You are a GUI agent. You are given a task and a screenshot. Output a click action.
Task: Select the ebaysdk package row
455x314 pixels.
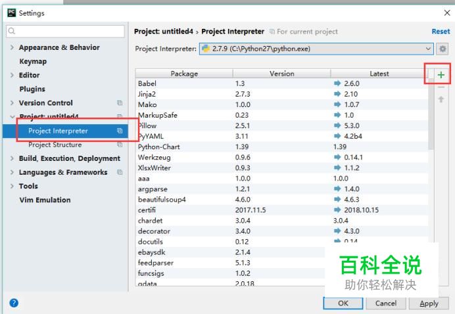click(230, 252)
